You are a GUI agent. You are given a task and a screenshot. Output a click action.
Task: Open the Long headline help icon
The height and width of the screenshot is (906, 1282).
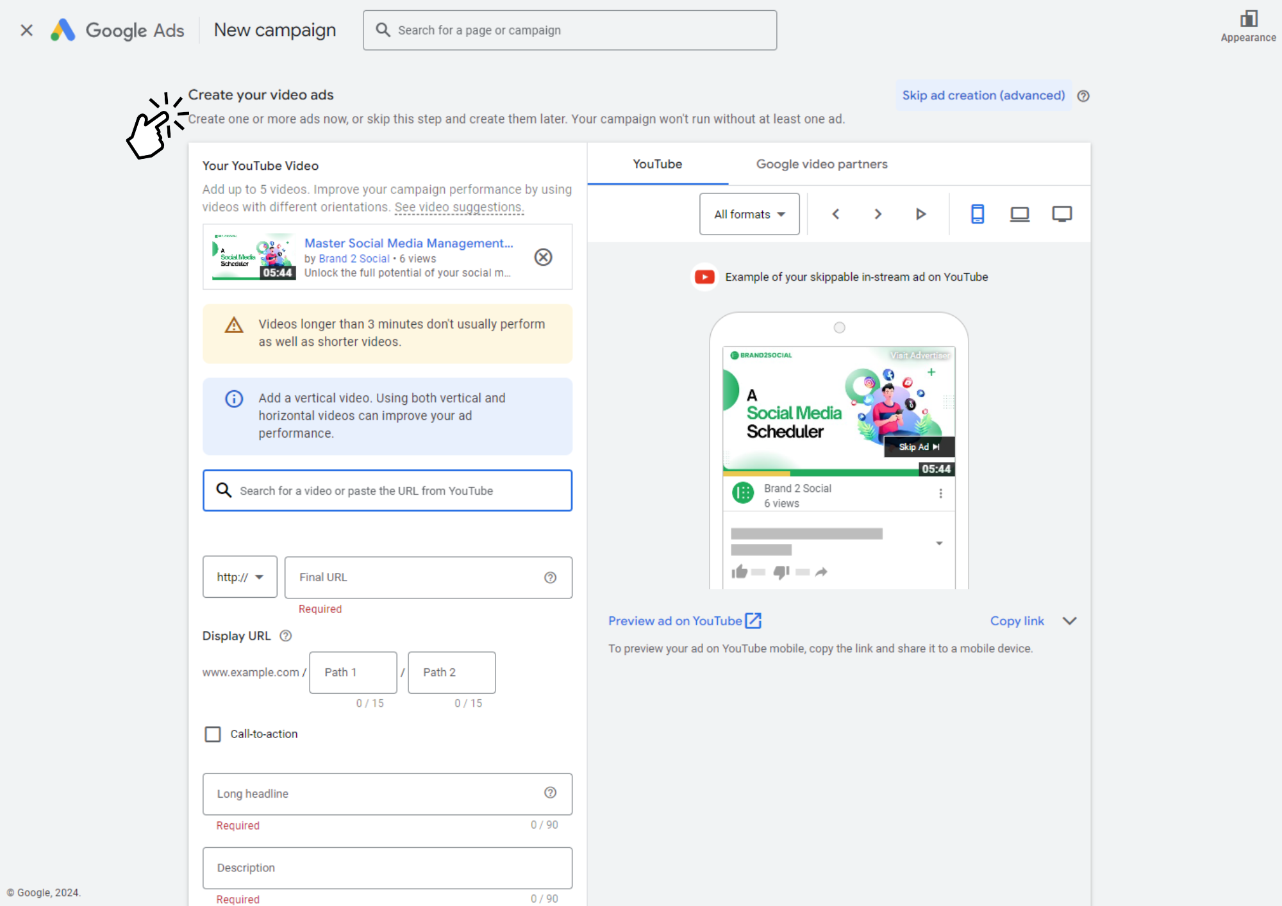(x=550, y=793)
